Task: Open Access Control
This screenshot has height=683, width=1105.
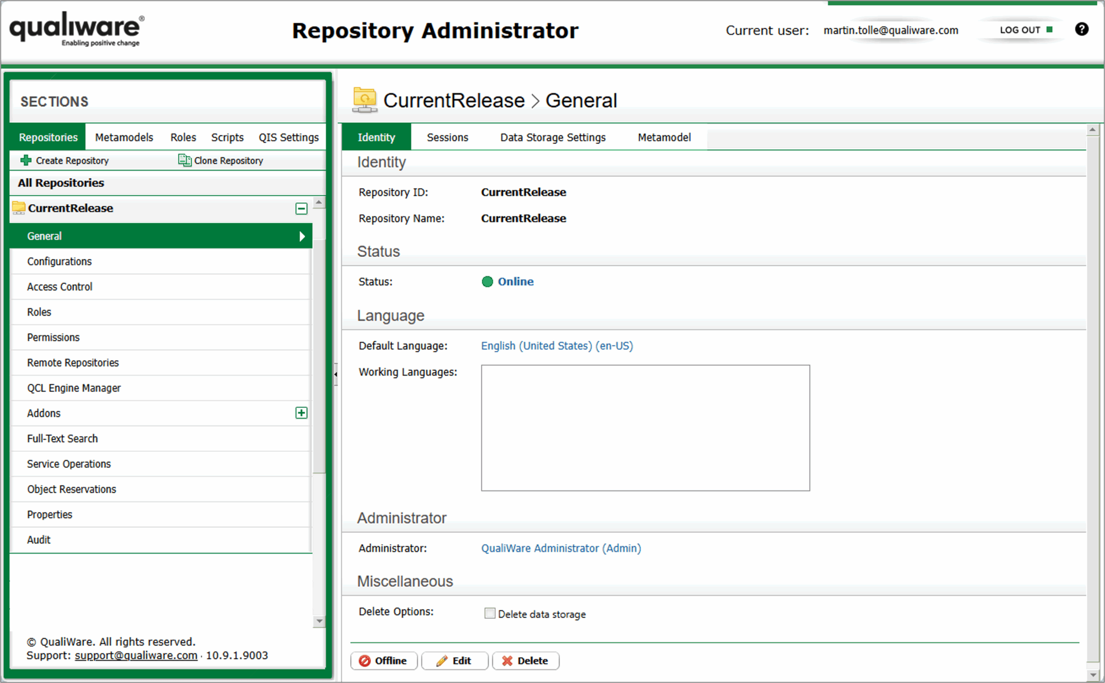Action: pos(161,287)
